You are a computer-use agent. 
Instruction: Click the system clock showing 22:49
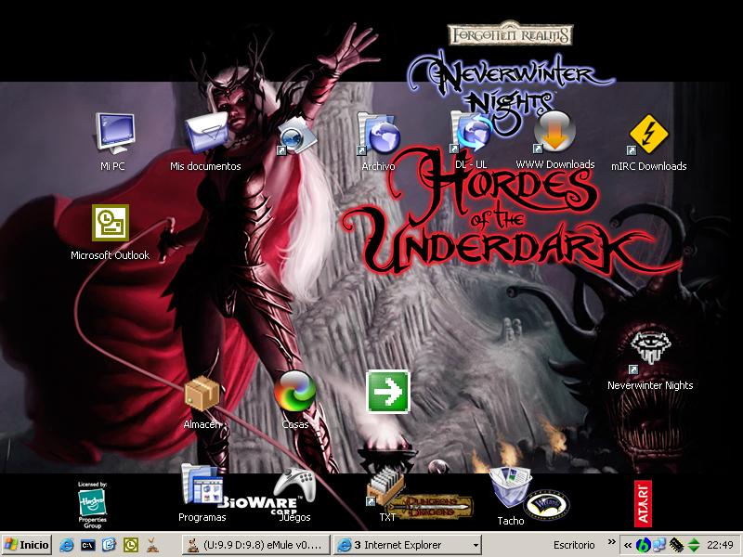(720, 545)
